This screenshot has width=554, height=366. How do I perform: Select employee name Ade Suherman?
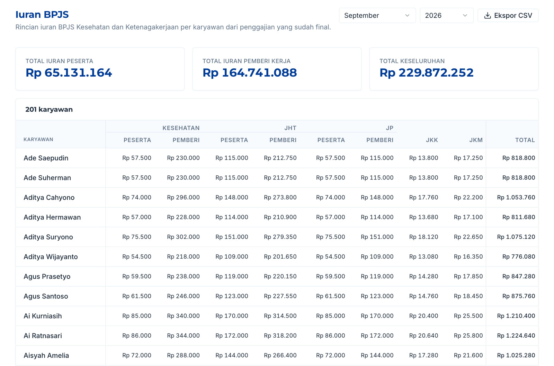click(x=47, y=178)
